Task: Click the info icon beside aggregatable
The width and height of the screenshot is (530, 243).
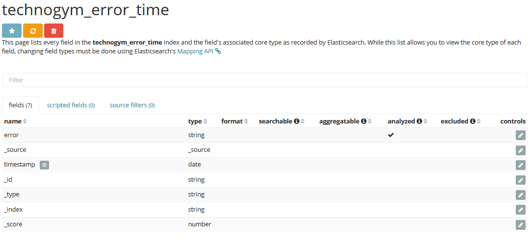Action: pyautogui.click(x=364, y=121)
